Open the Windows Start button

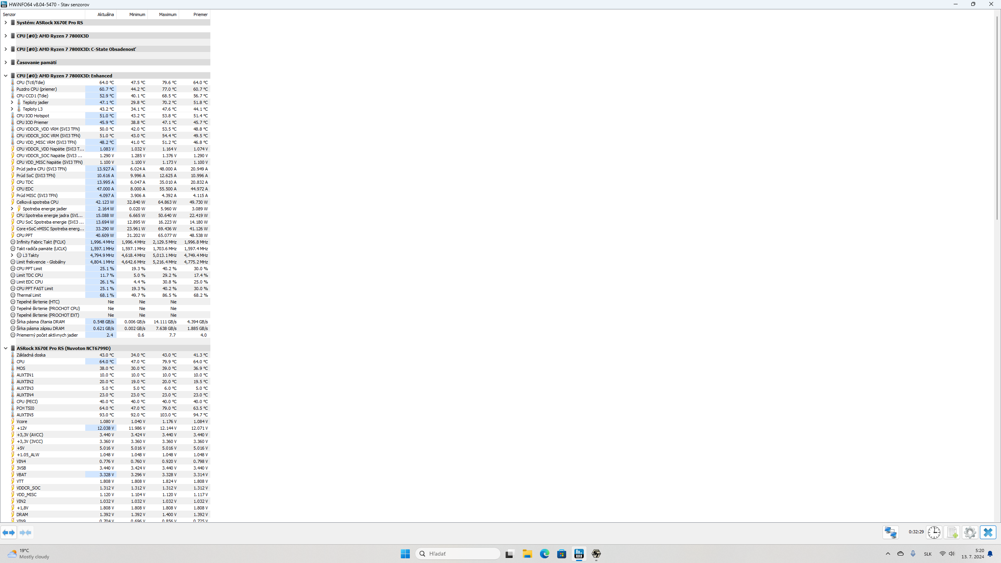[405, 554]
